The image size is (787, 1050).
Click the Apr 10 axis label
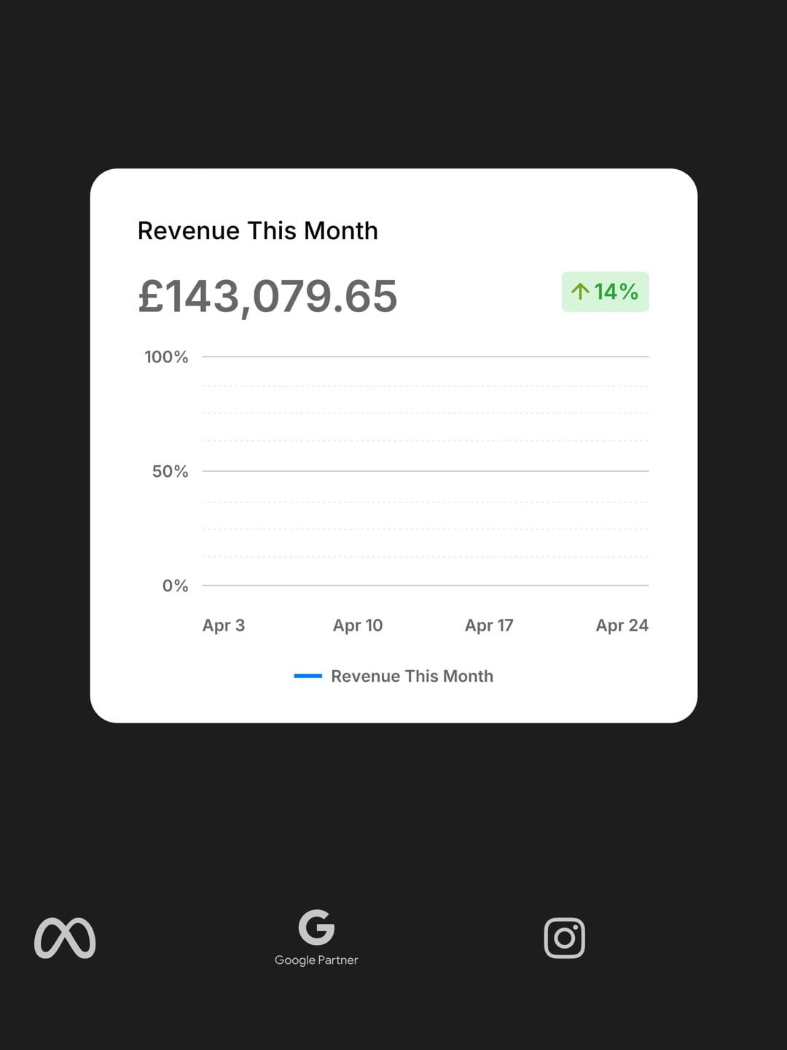358,625
